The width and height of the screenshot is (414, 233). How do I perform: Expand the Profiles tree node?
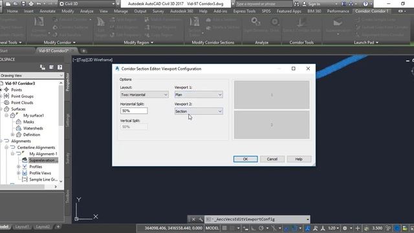point(19,167)
